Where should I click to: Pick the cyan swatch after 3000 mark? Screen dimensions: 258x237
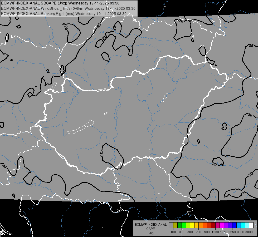click(x=243, y=225)
